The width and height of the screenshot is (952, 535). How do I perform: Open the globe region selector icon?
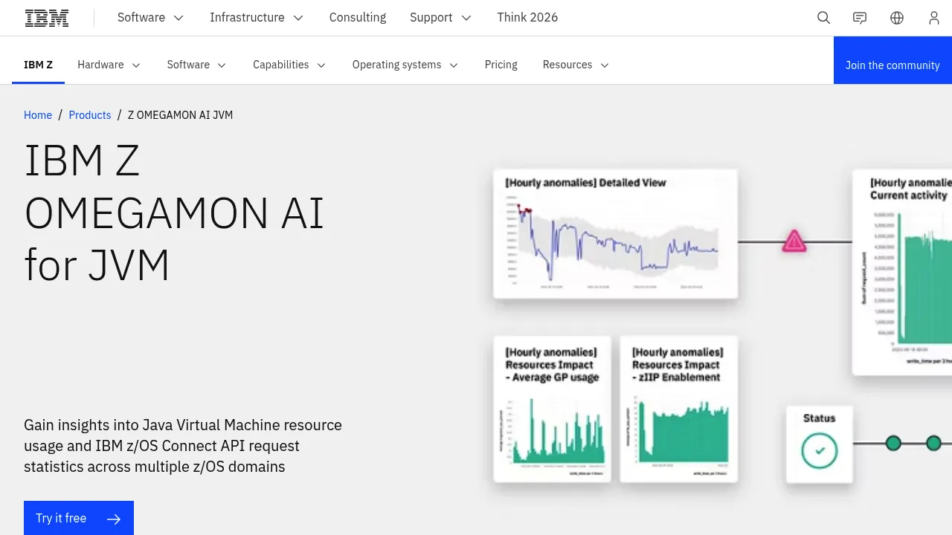pos(897,18)
